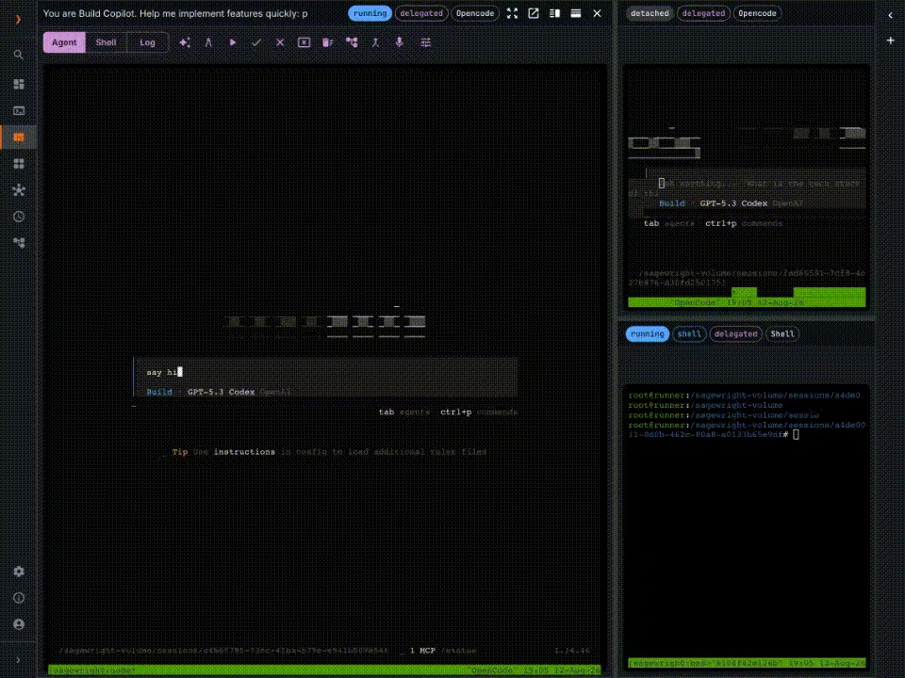Click the sparkle AI assist icon
Image resolution: width=905 pixels, height=678 pixels.
point(185,42)
